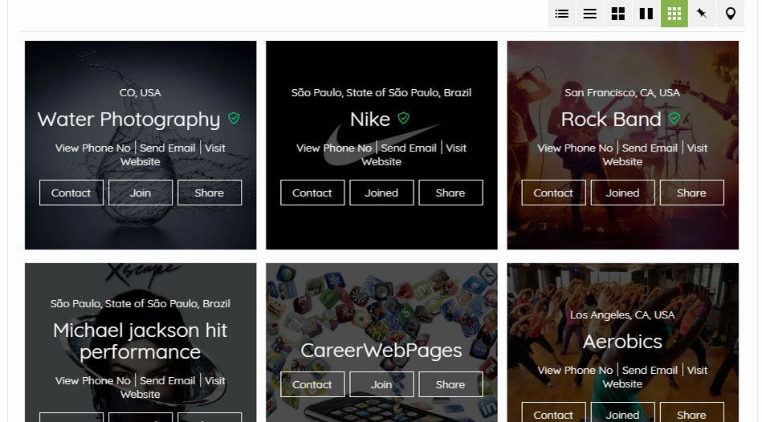Open Share options for Nike
Screen dimensions: 762x422
point(450,193)
